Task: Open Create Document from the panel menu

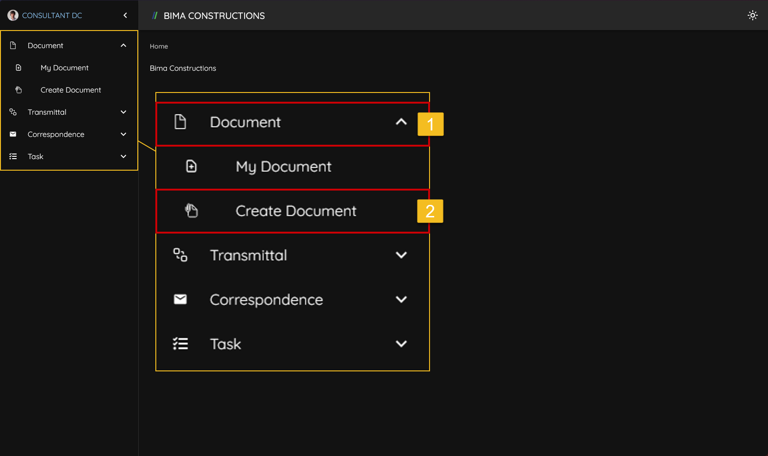Action: 296,211
